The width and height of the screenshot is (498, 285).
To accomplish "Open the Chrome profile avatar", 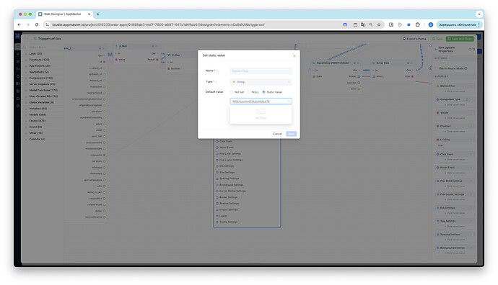I will click(431, 24).
